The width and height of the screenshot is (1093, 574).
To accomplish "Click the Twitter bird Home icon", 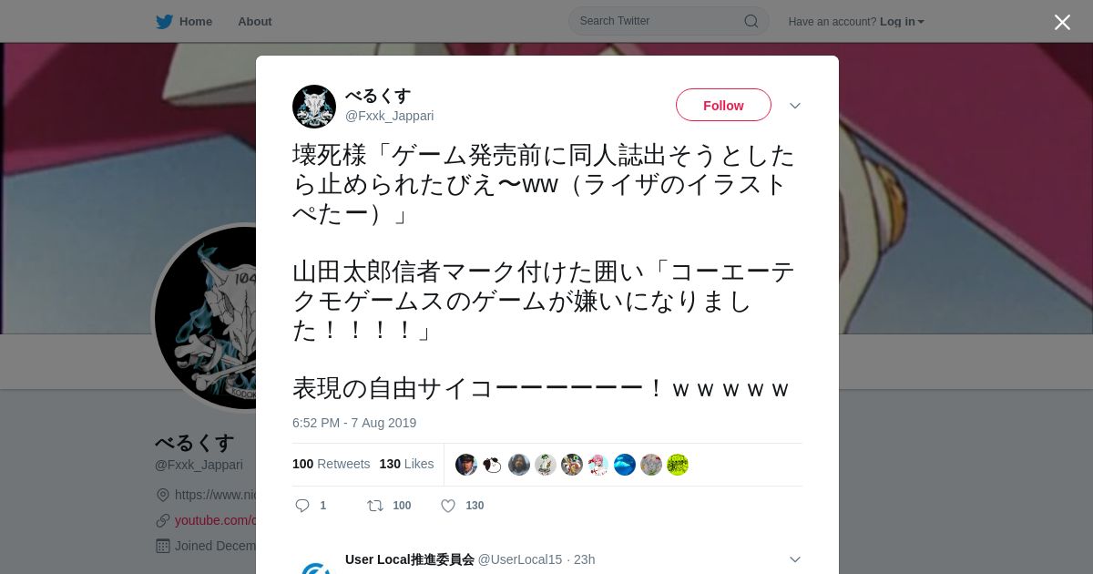I will click(x=164, y=21).
